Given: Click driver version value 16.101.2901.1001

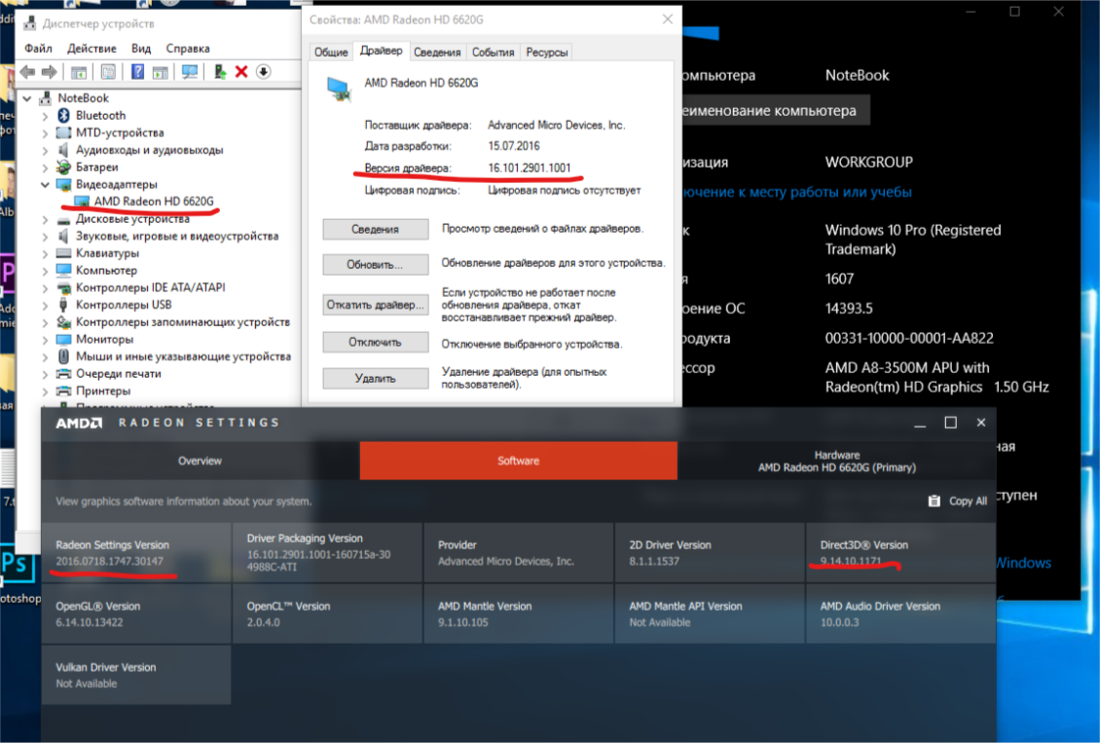Looking at the screenshot, I should [x=530, y=167].
